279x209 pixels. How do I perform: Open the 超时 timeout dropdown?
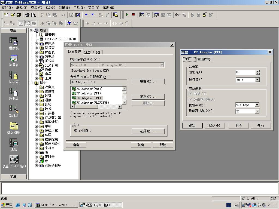257,80
